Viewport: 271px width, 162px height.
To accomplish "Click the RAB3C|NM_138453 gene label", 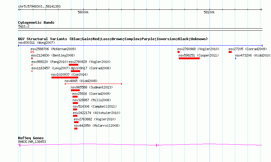I will (x=32, y=142).
